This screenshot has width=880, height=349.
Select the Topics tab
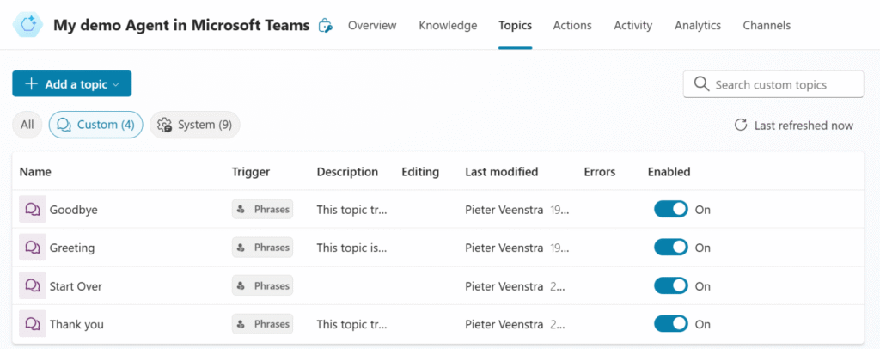click(x=516, y=25)
